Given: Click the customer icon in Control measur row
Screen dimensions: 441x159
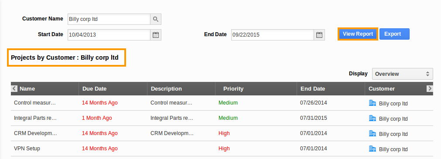Looking at the screenshot, I should click(x=373, y=103).
